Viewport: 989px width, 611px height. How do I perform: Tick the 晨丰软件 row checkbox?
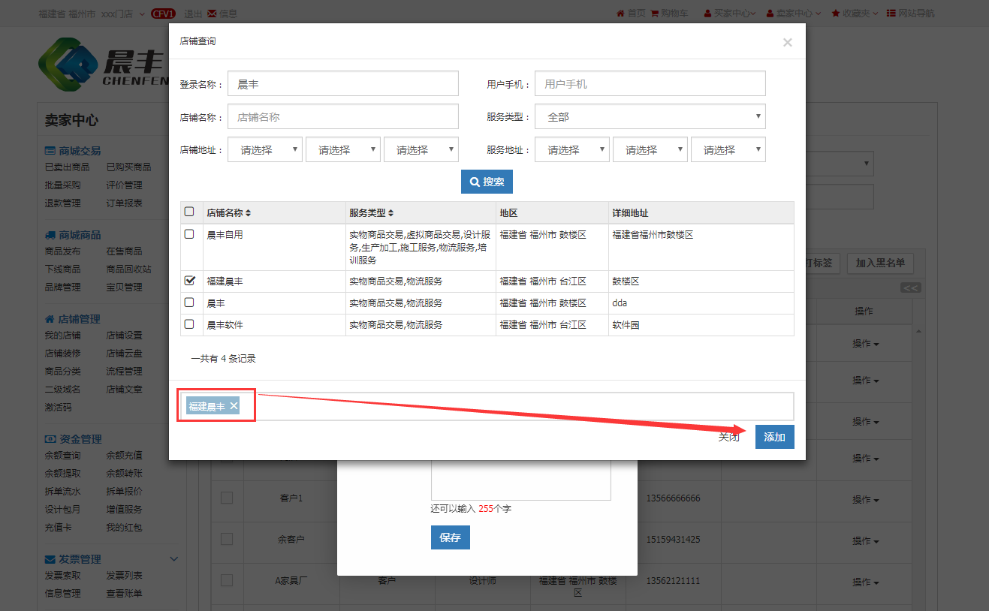(189, 324)
